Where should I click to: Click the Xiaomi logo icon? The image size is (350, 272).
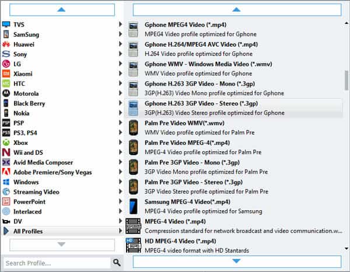point(6,74)
